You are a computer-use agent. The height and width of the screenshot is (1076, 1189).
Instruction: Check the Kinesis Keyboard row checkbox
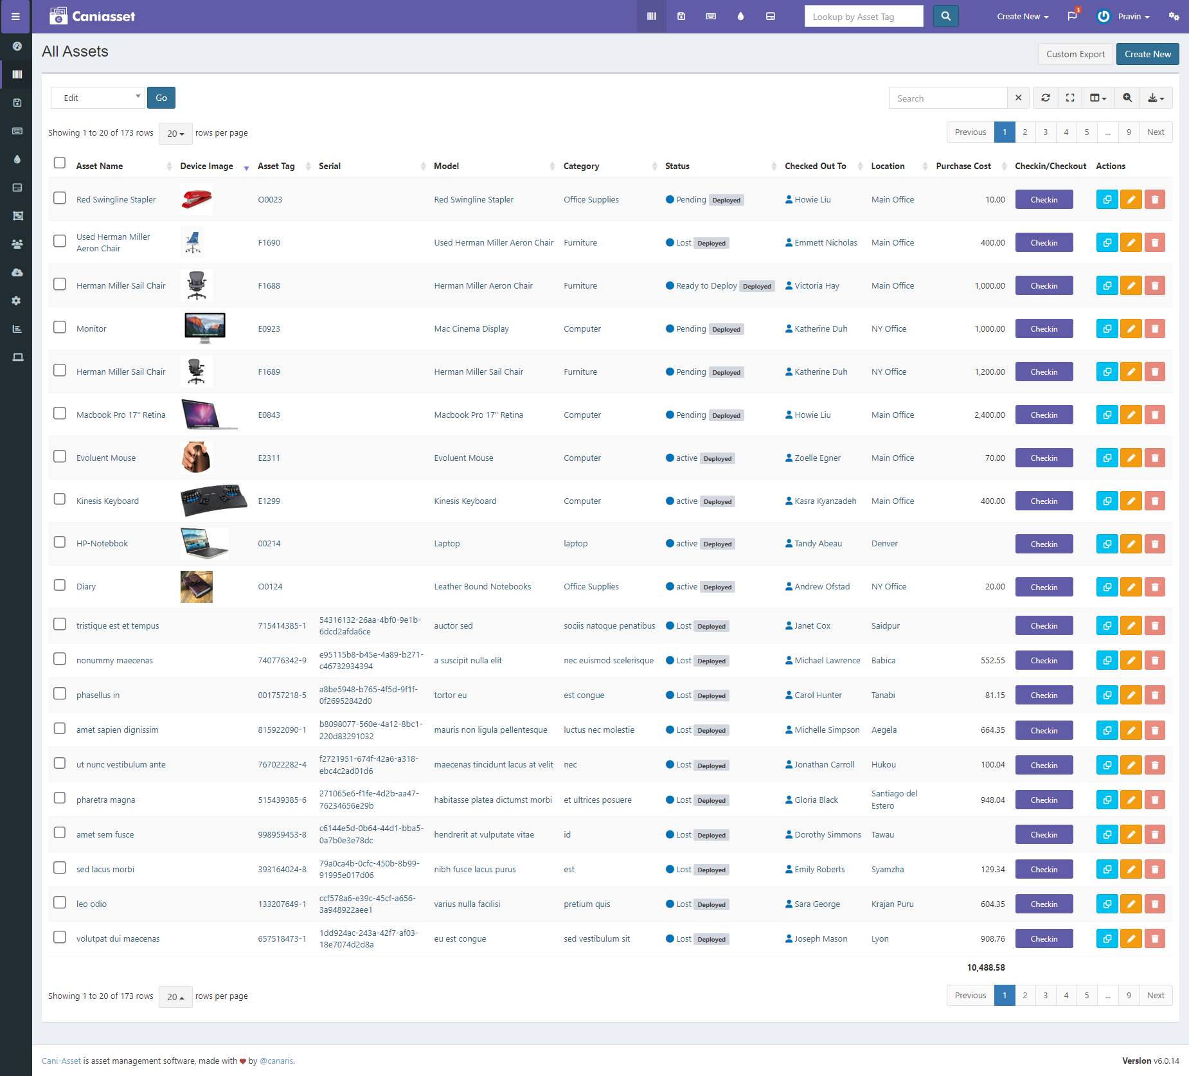point(60,499)
